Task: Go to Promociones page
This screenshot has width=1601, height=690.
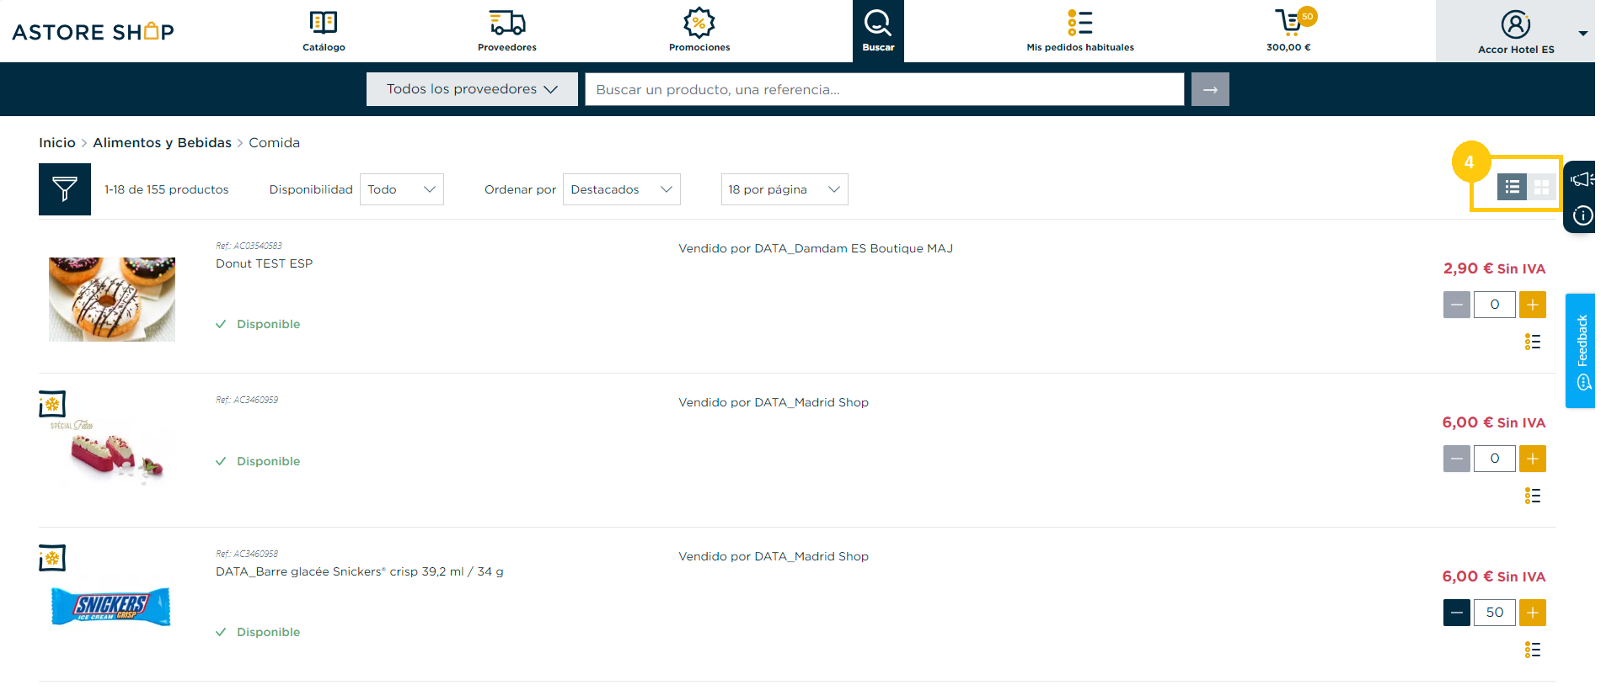Action: (x=699, y=31)
